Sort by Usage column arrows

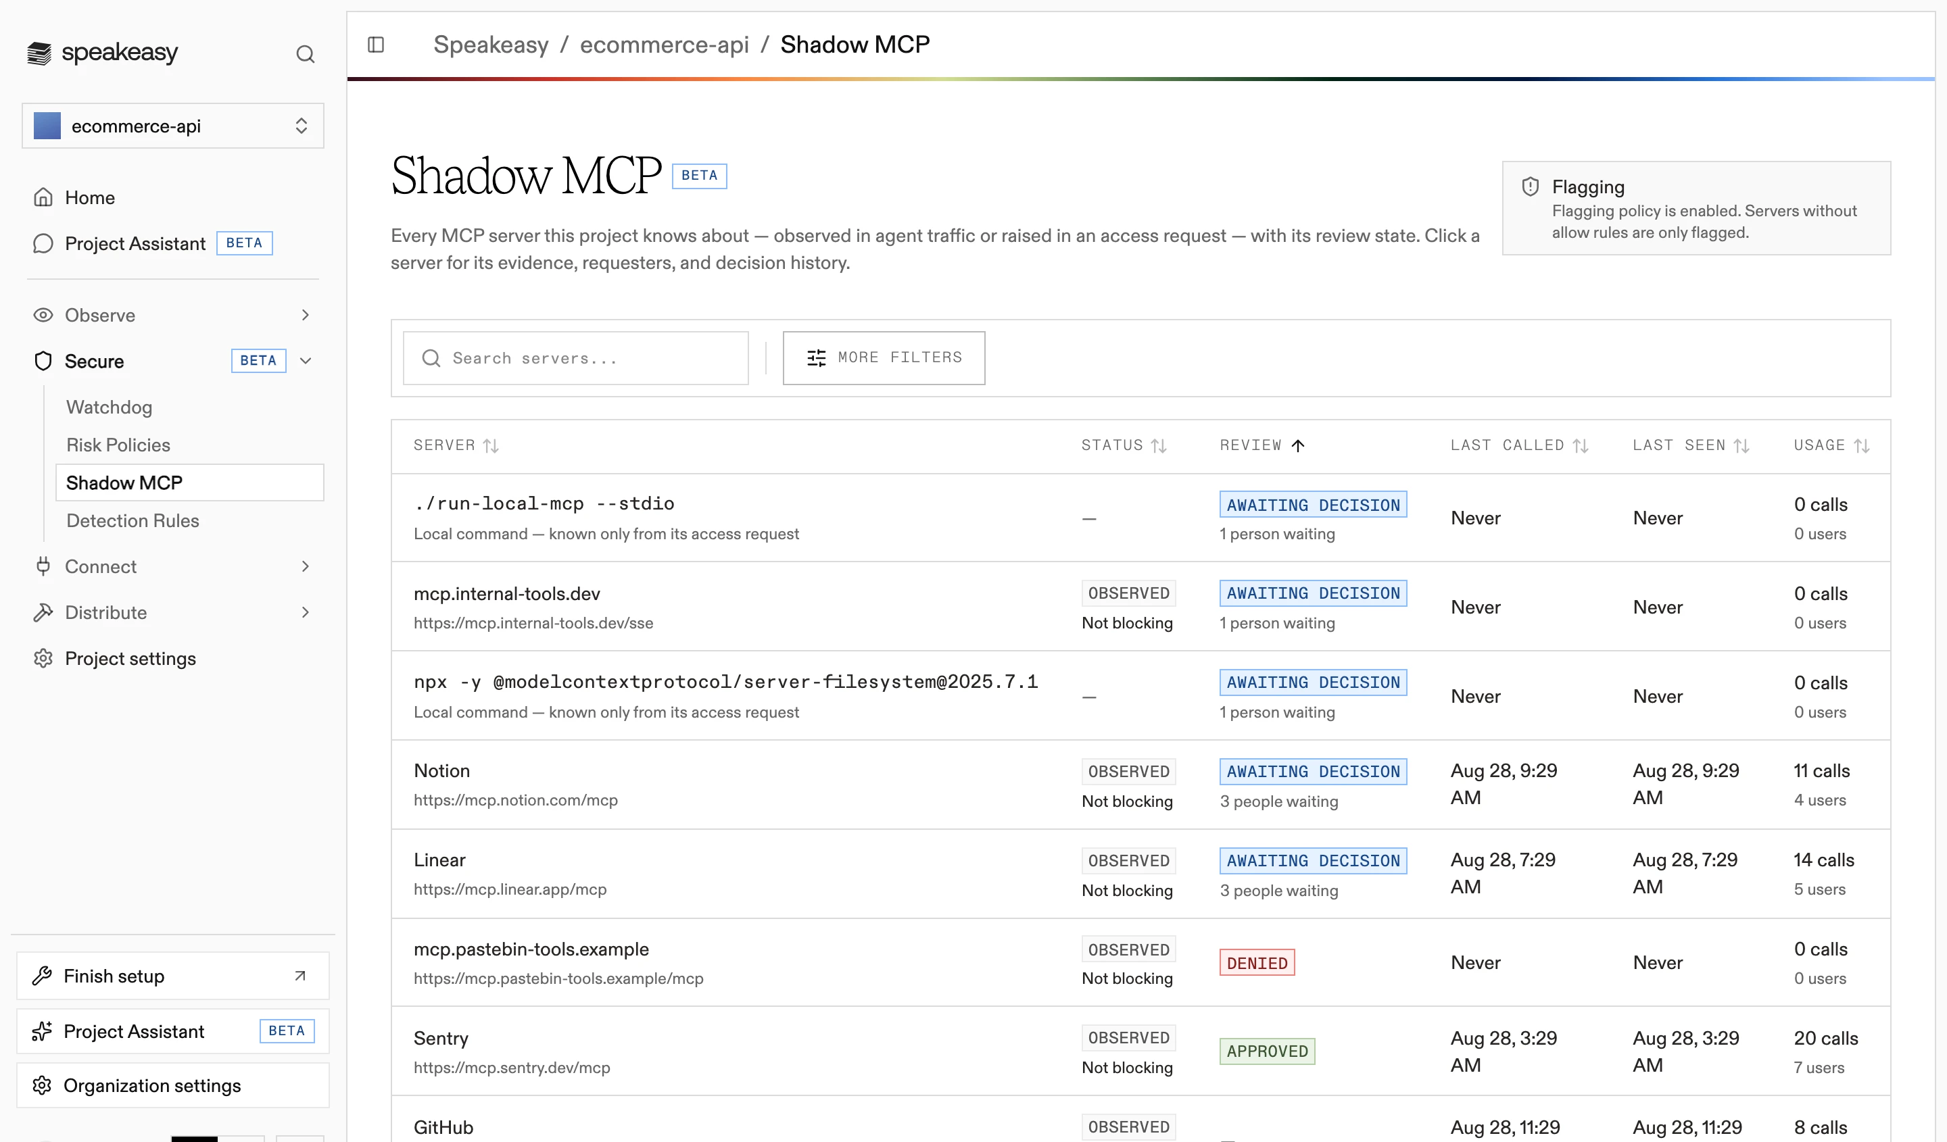coord(1862,445)
